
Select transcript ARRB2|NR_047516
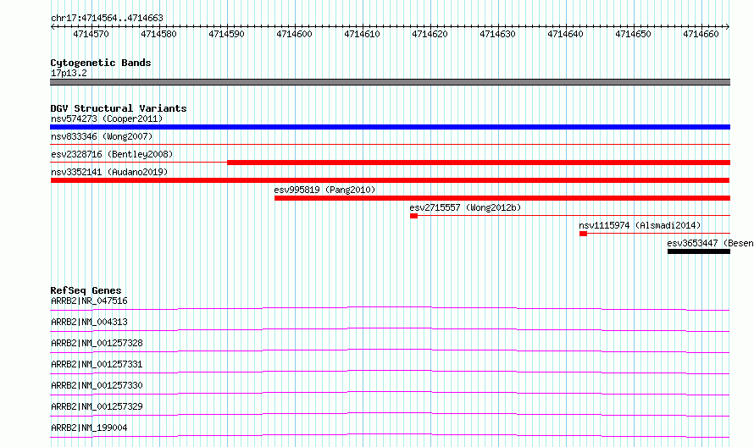[x=89, y=301]
